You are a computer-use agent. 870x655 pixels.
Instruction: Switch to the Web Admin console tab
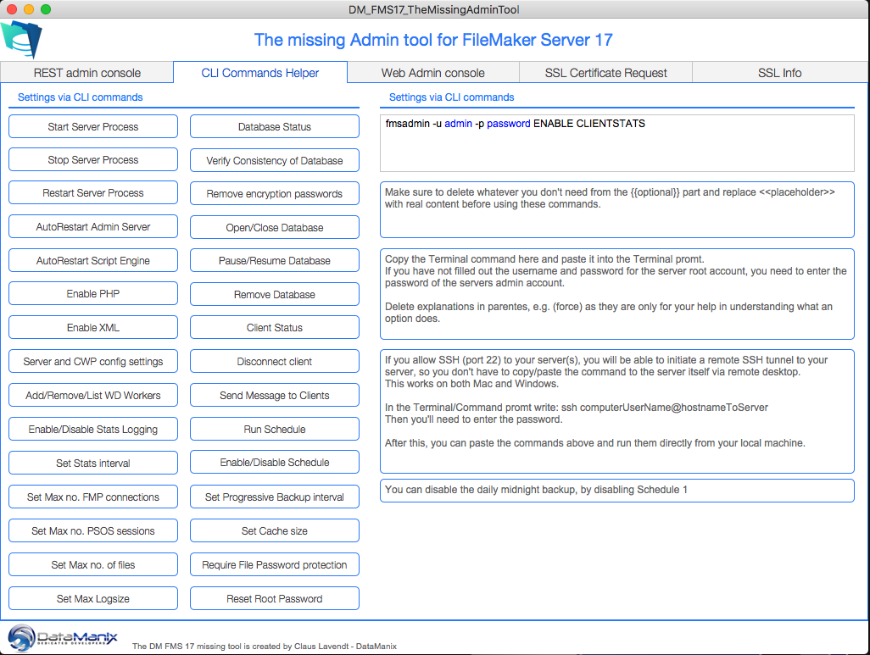tap(433, 73)
